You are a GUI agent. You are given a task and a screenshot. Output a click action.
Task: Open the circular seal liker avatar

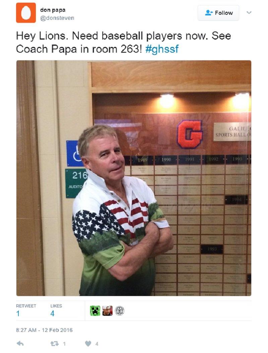point(120,311)
